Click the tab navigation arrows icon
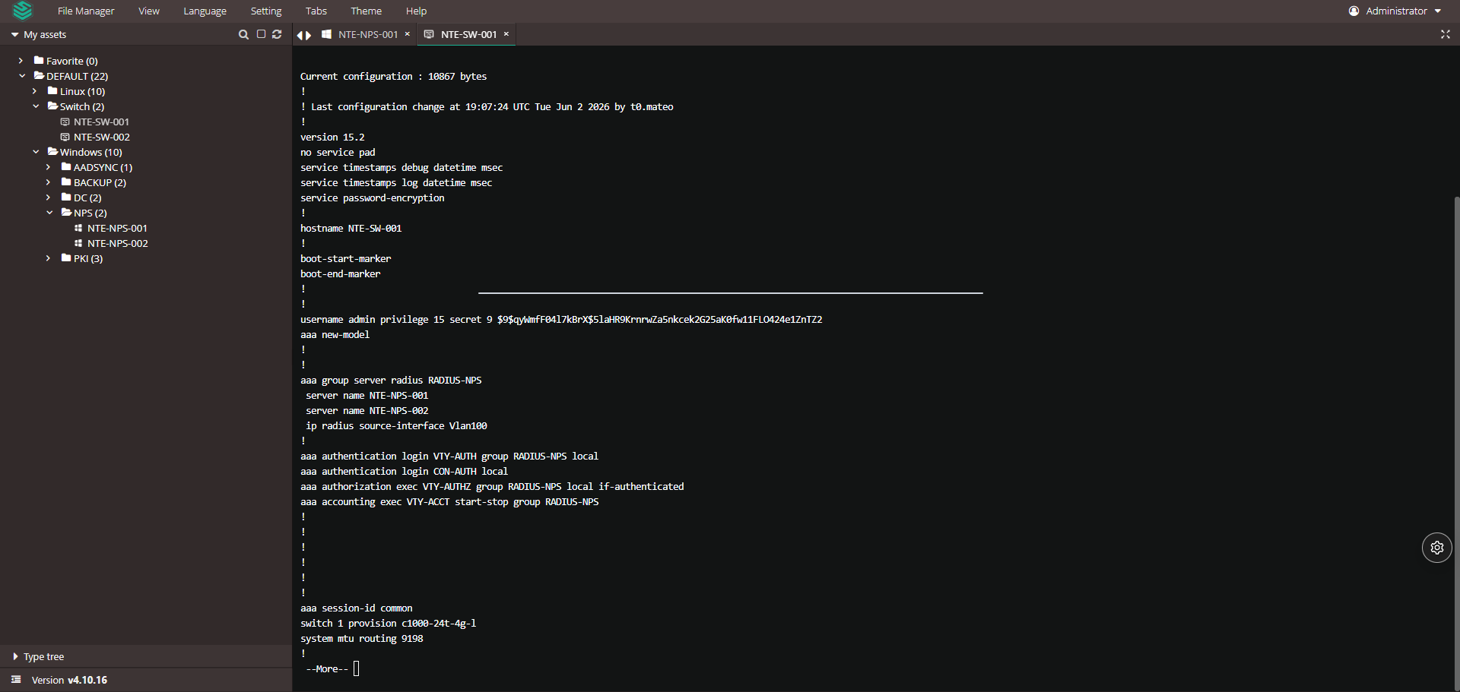Screen dimensions: 1460x692 click(304, 35)
